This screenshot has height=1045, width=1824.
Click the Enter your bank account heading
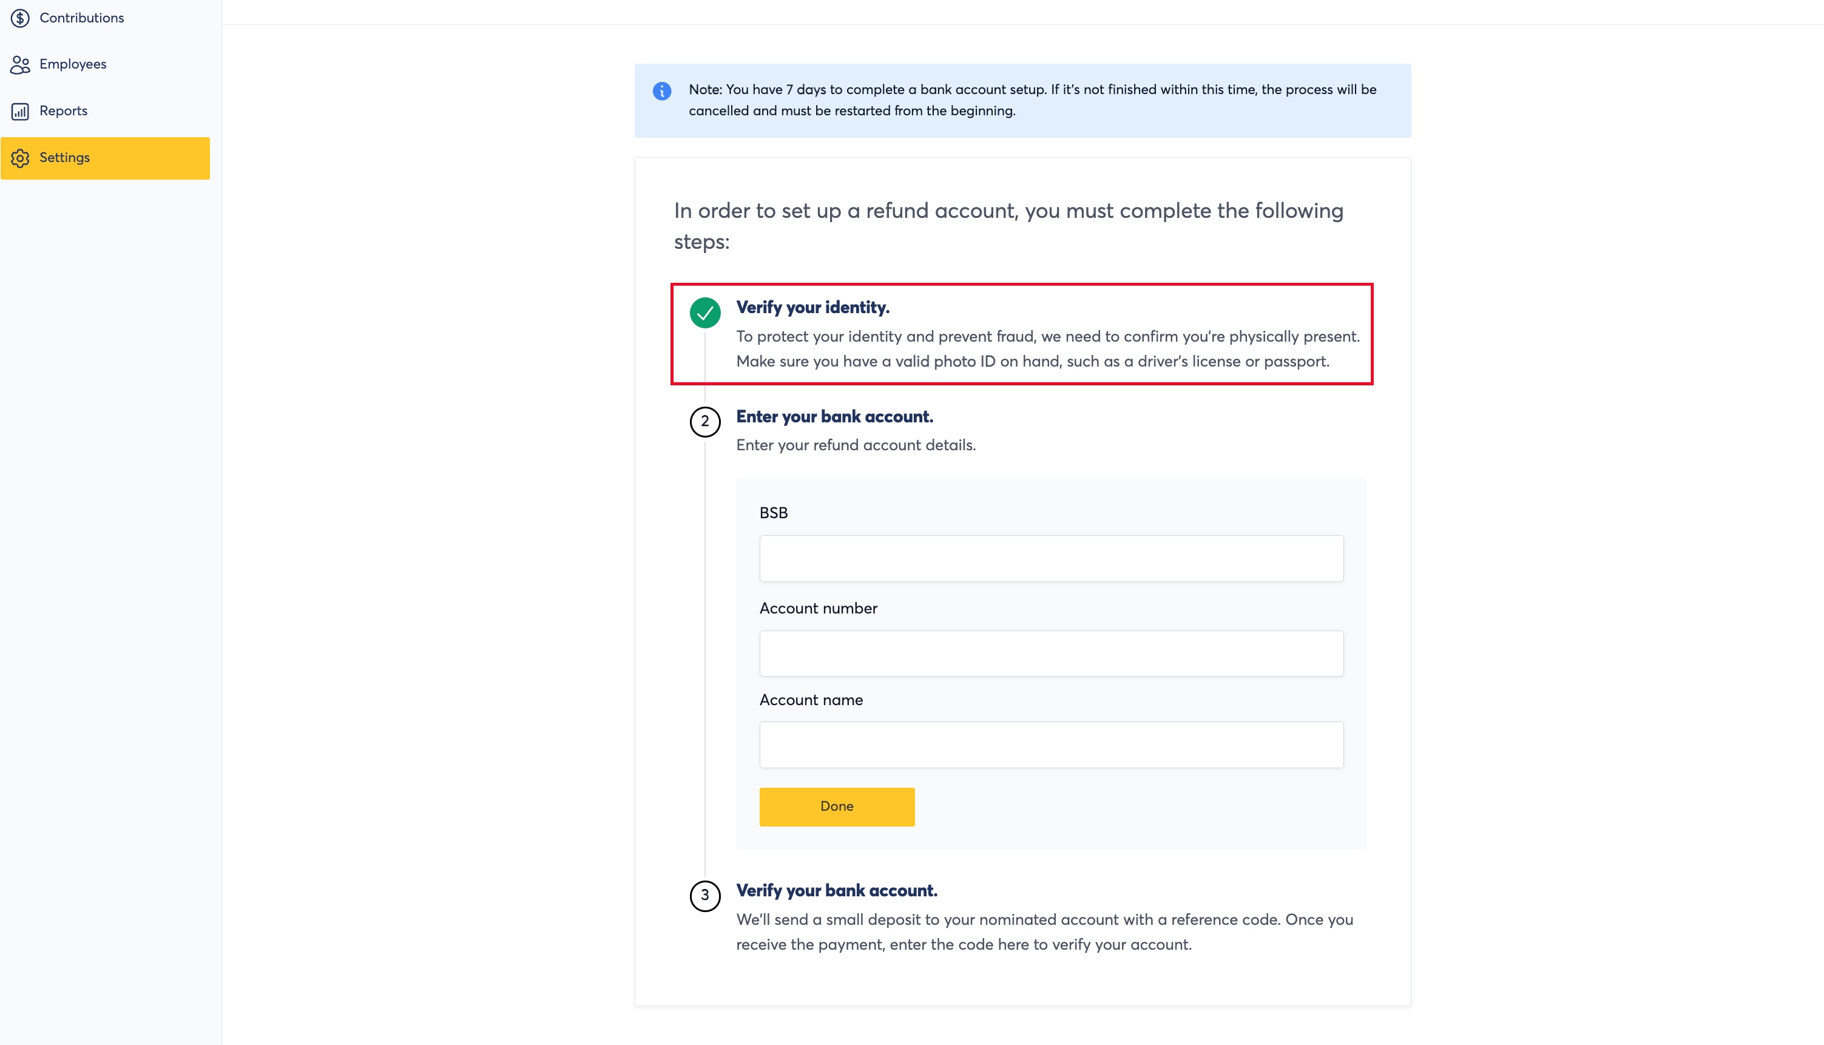pyautogui.click(x=834, y=417)
